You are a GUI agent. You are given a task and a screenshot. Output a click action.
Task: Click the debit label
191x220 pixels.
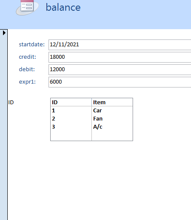click(x=27, y=69)
